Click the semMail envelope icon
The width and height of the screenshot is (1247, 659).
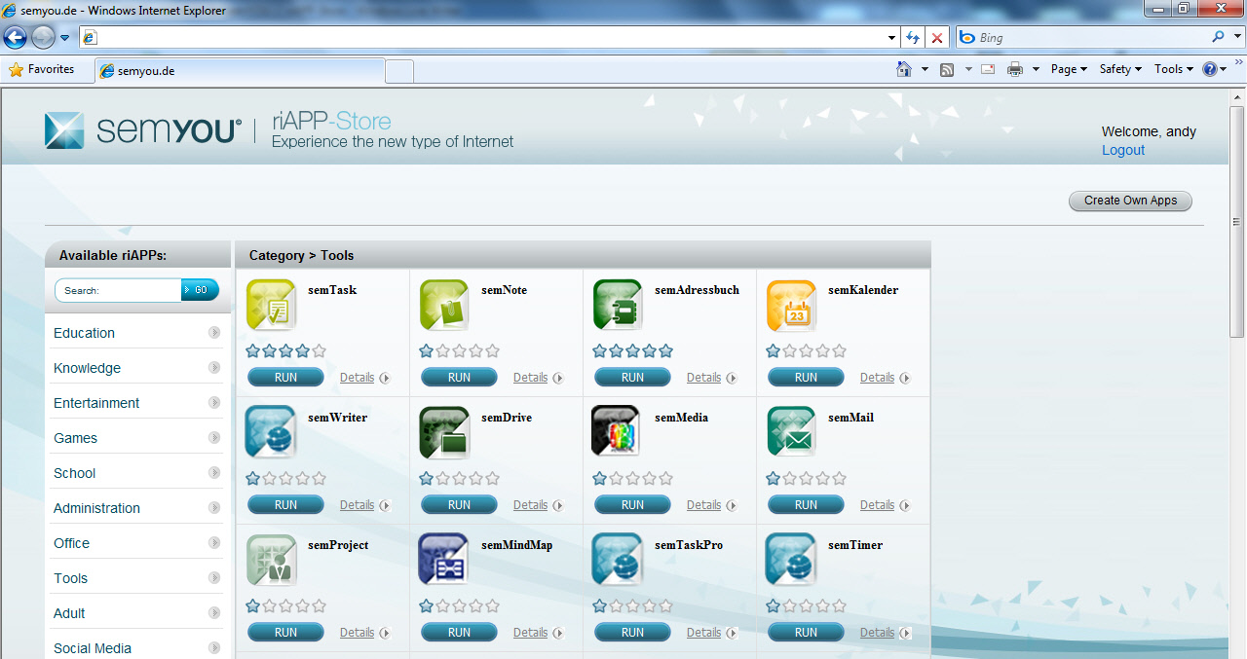[x=791, y=432]
